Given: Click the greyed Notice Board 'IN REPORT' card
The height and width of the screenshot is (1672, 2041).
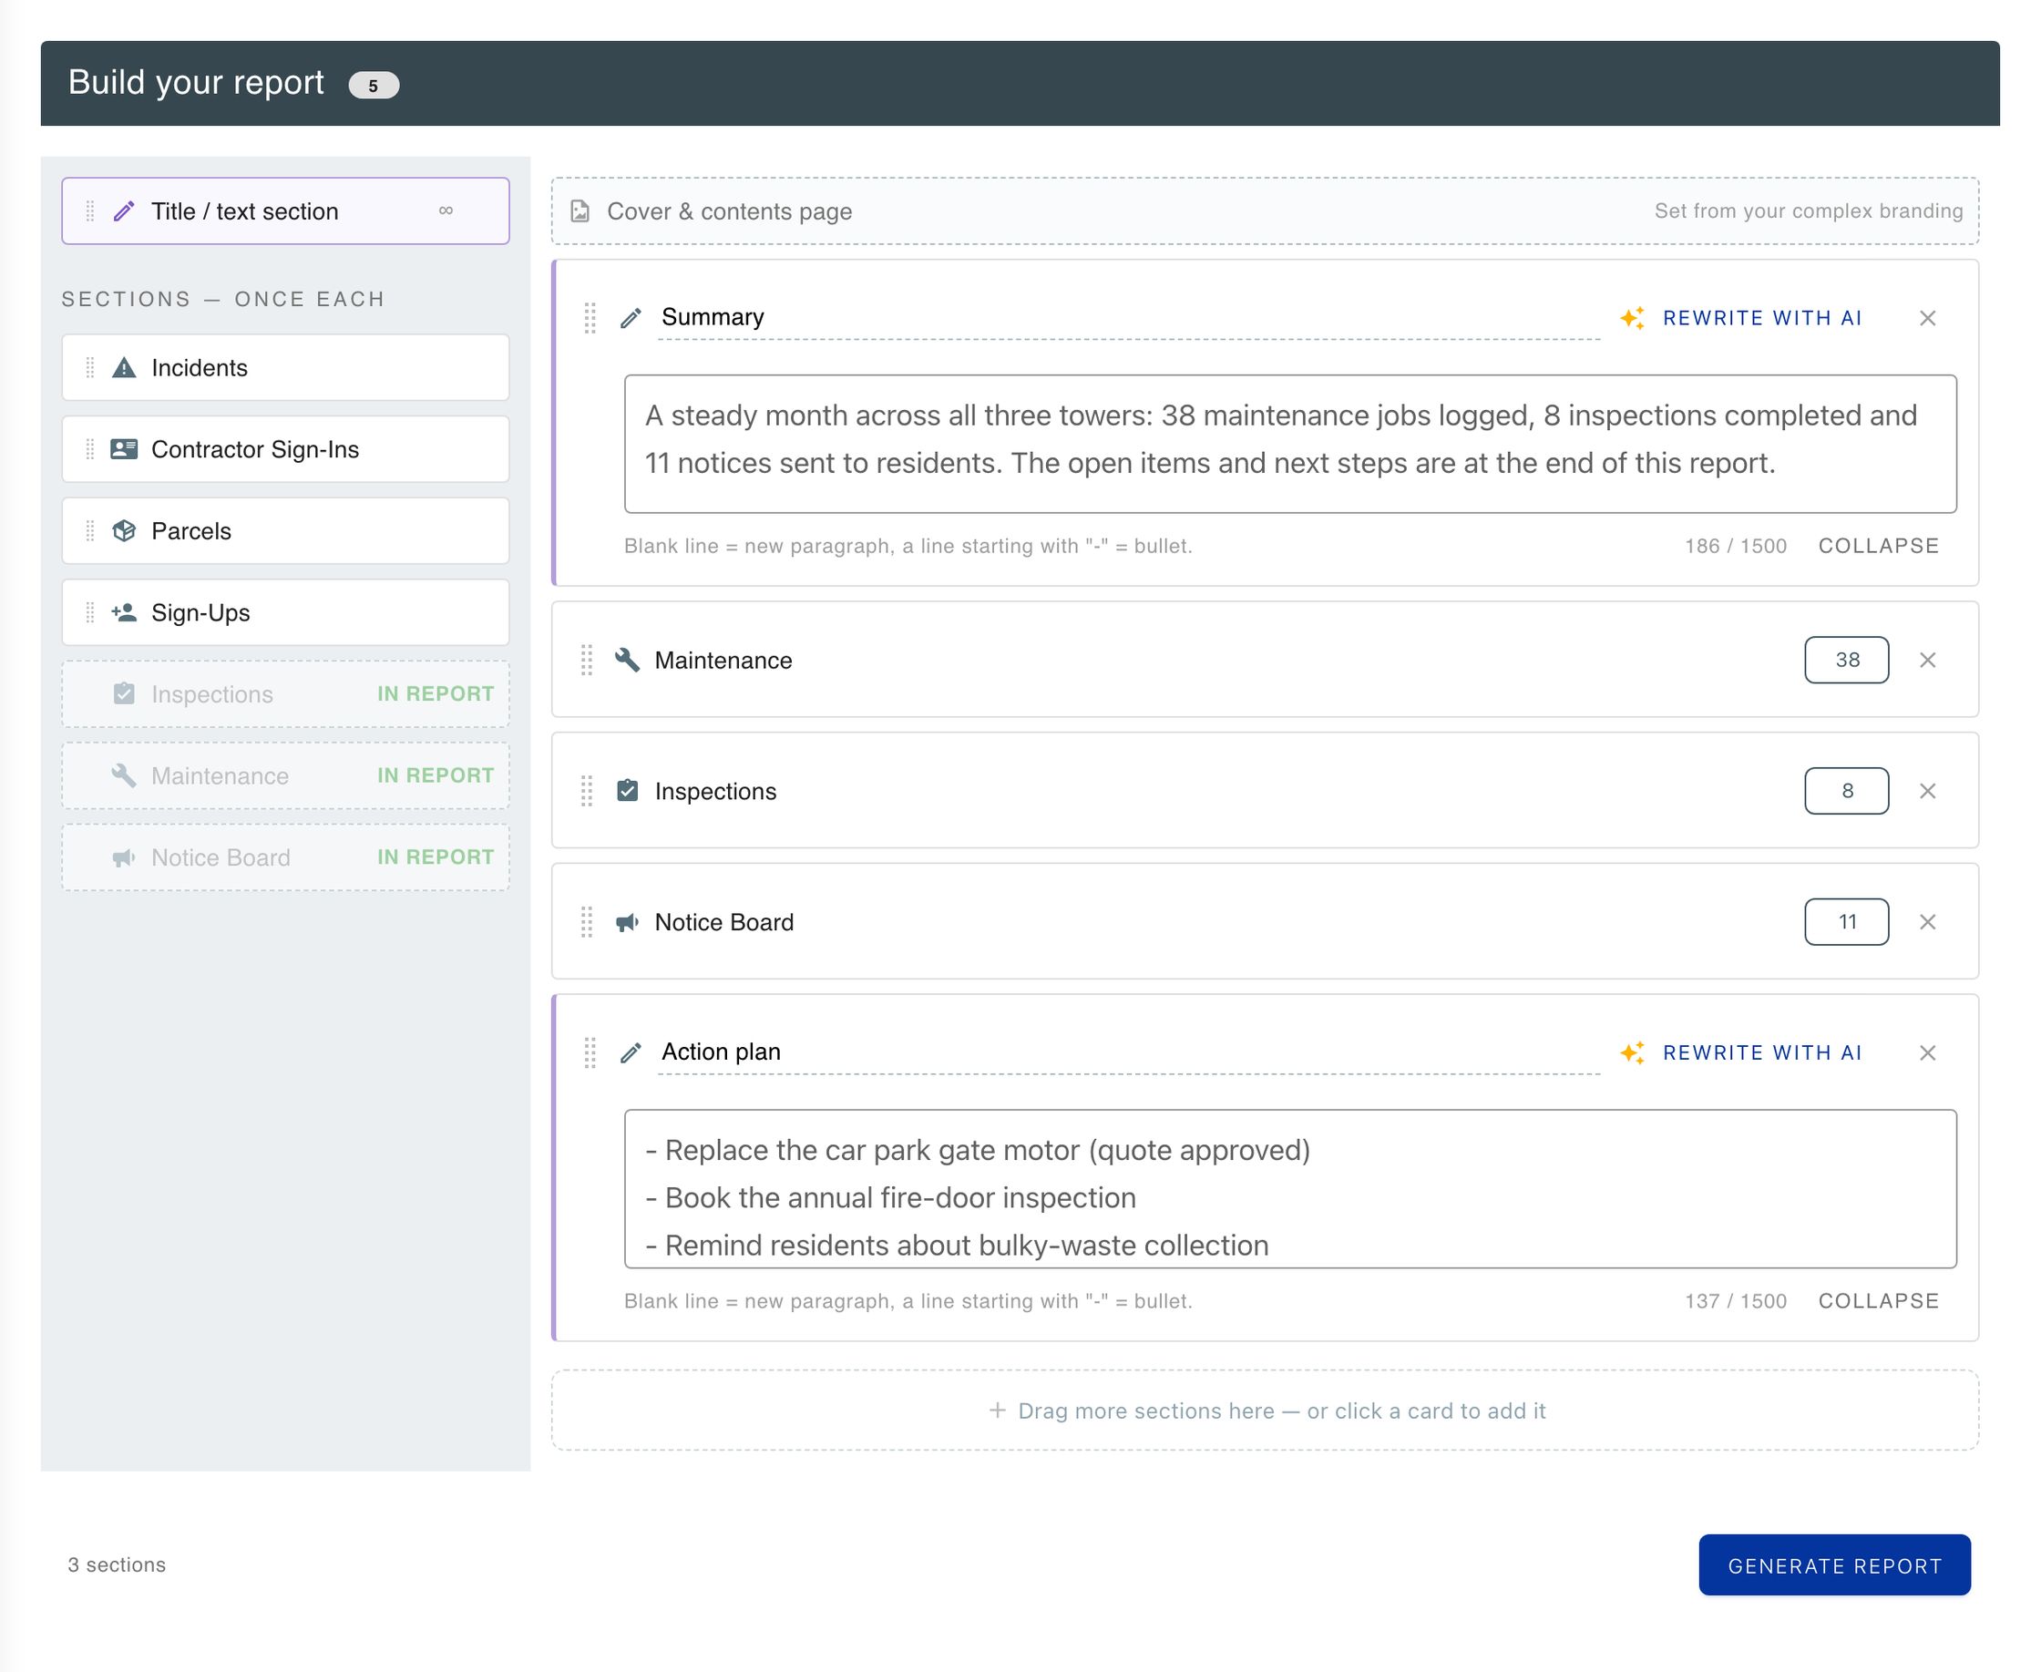Looking at the screenshot, I should [285, 857].
